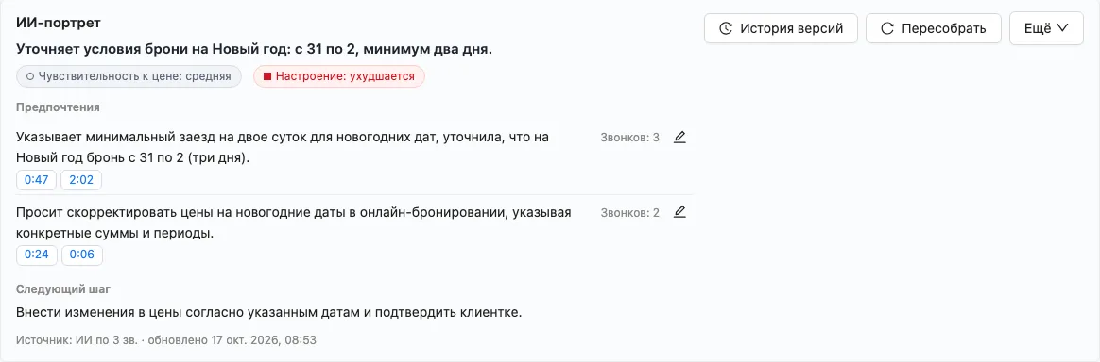Click the Следующий шаг recommendation text
1100x362 pixels.
268,312
